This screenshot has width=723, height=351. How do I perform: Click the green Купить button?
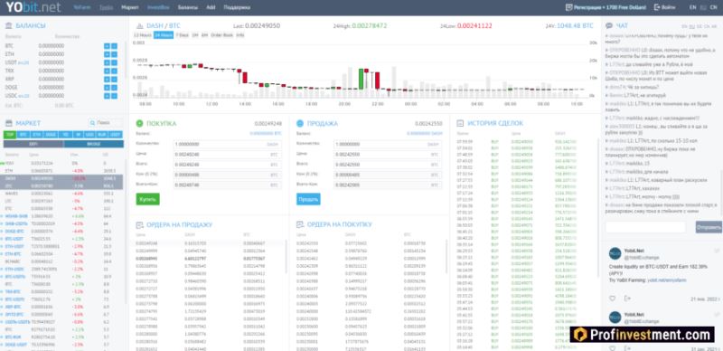click(x=147, y=199)
